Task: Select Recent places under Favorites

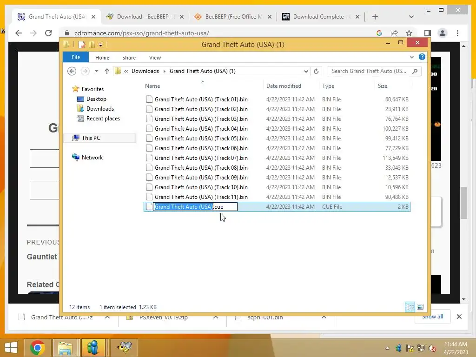Action: click(103, 119)
